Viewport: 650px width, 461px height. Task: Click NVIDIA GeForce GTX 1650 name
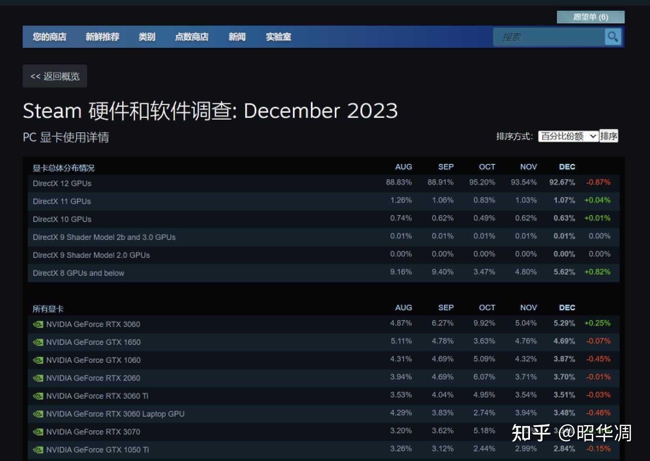click(x=93, y=342)
